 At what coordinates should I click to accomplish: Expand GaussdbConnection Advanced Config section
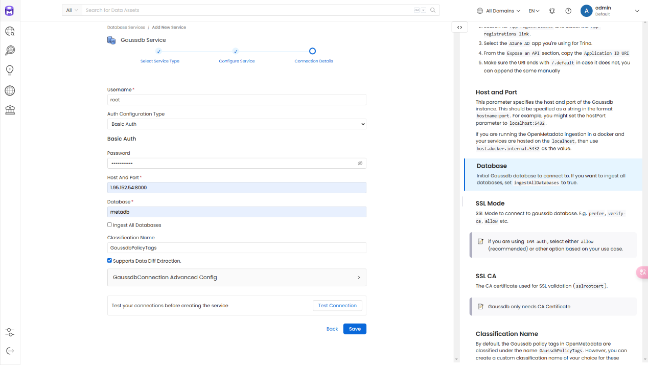[x=237, y=277]
